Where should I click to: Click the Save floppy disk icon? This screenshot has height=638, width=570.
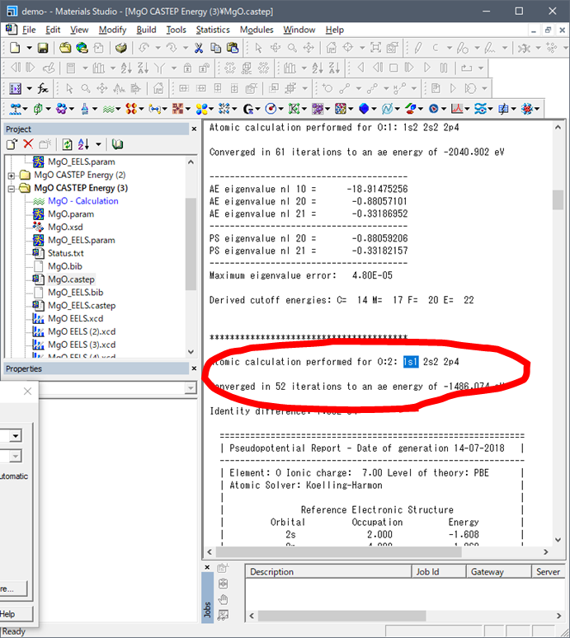(43, 48)
